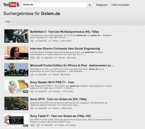Click HD badge on Sony Reader result

tap(32, 92)
